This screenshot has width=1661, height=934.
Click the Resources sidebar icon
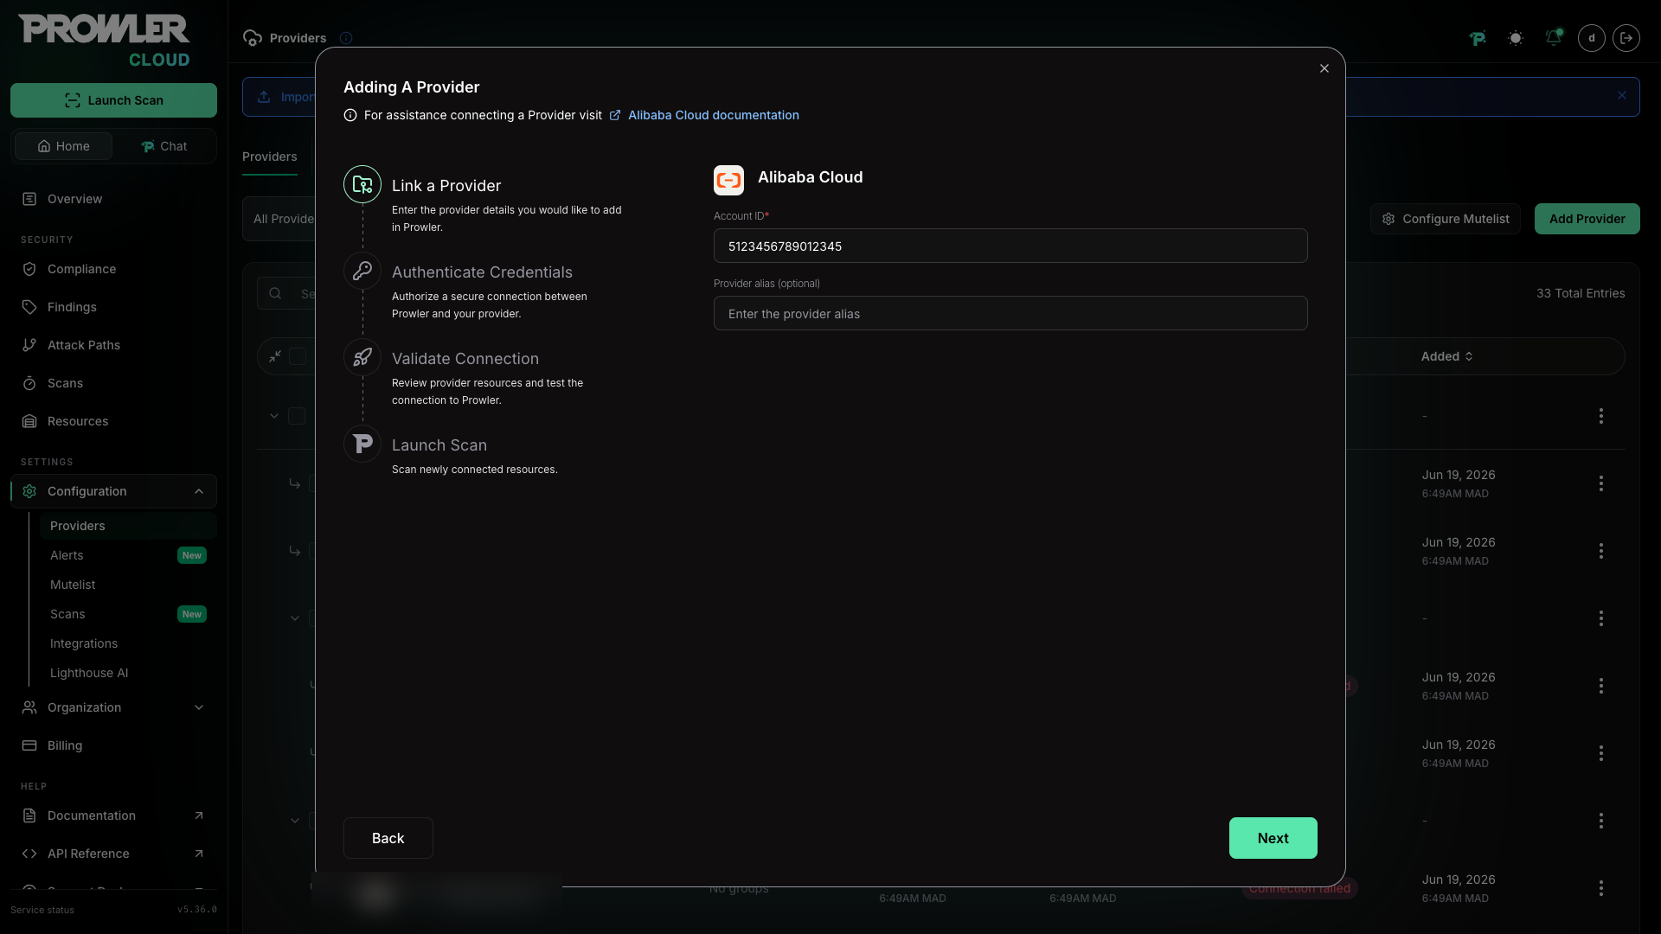coord(29,421)
